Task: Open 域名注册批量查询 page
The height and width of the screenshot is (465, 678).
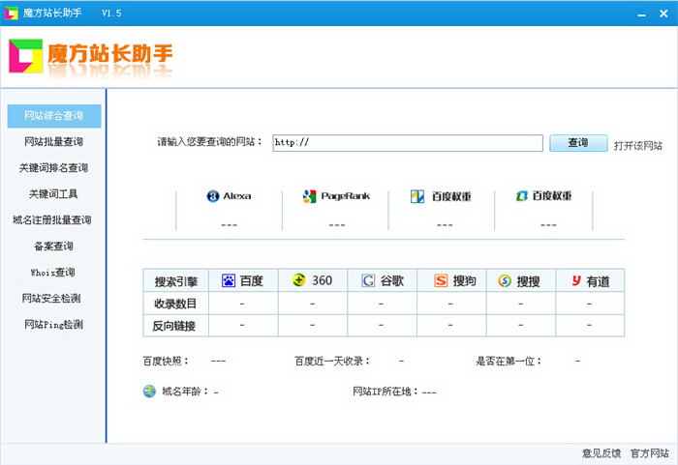Action: point(53,220)
